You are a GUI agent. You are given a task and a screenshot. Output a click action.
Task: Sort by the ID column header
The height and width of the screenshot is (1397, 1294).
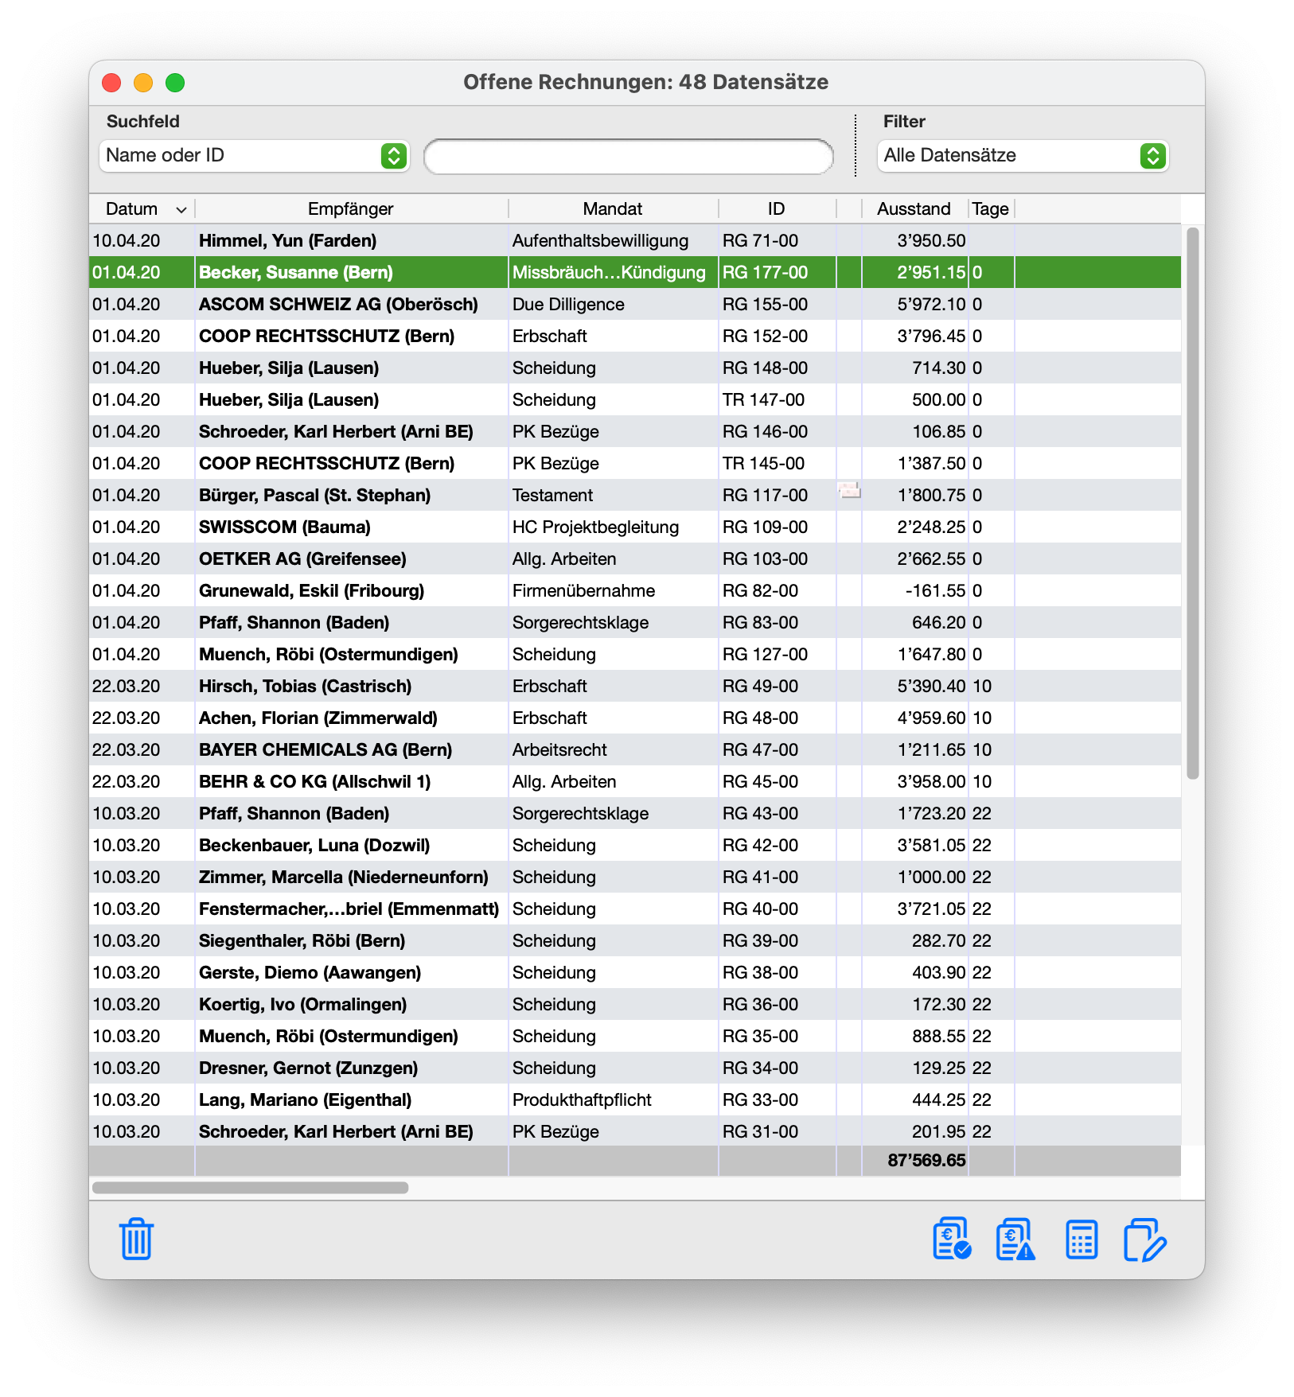777,209
